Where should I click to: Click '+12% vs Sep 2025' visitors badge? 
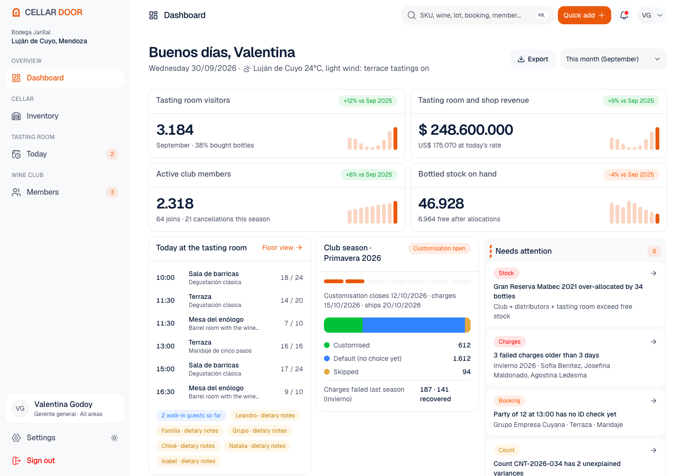tap(368, 101)
